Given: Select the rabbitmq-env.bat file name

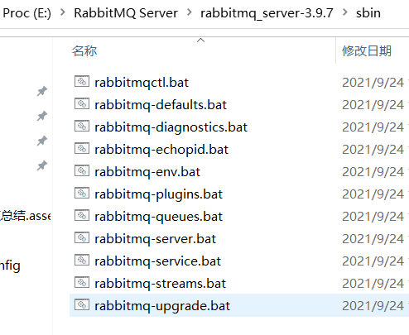Looking at the screenshot, I should pos(147,172).
